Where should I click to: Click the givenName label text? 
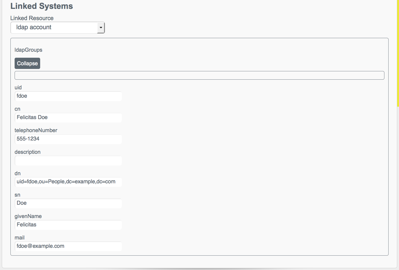[28, 216]
